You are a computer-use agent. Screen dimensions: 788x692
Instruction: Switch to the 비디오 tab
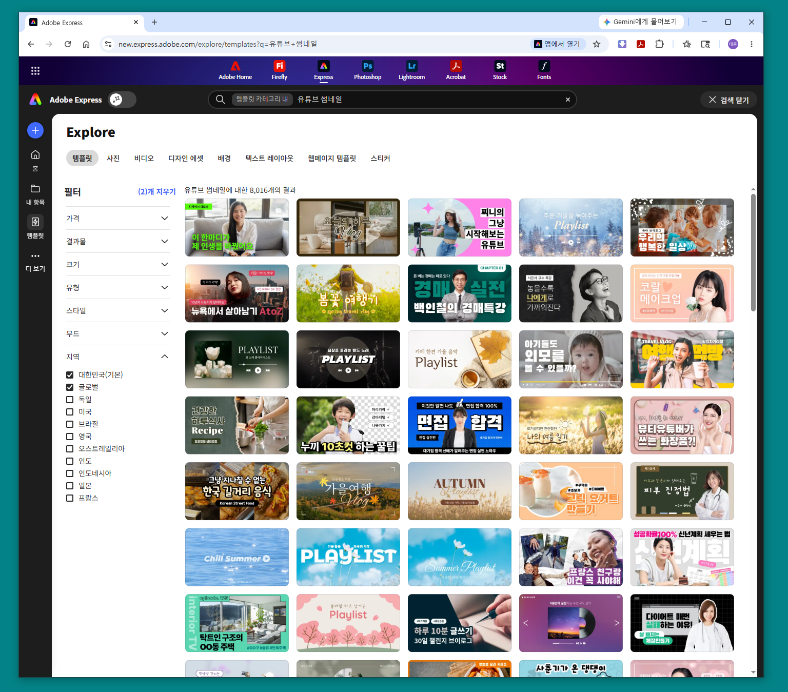144,159
